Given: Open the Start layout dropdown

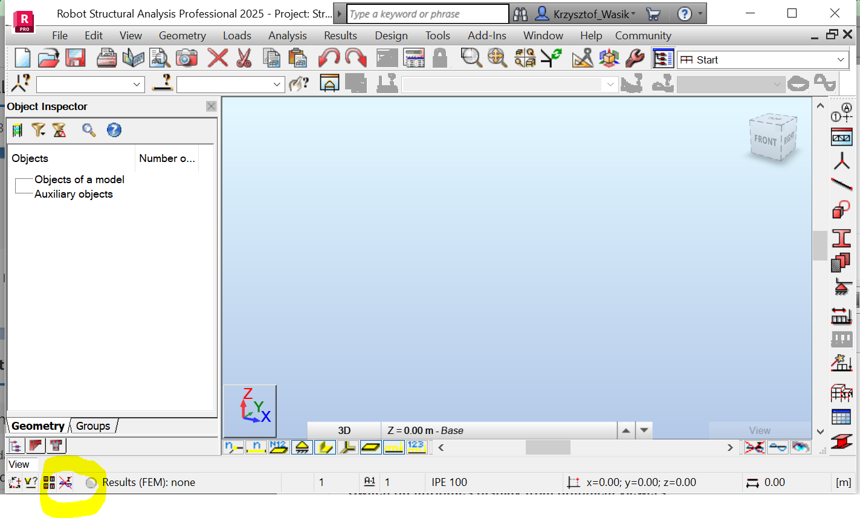Looking at the screenshot, I should [841, 59].
